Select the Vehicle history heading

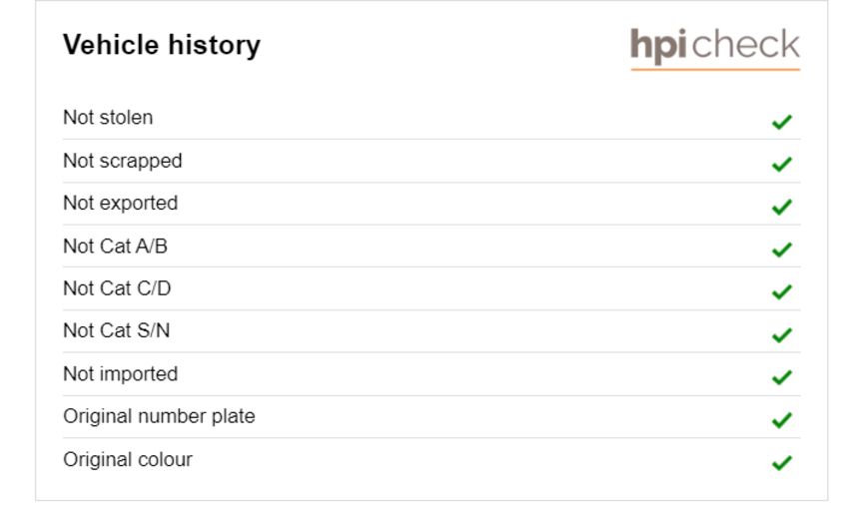point(162,45)
